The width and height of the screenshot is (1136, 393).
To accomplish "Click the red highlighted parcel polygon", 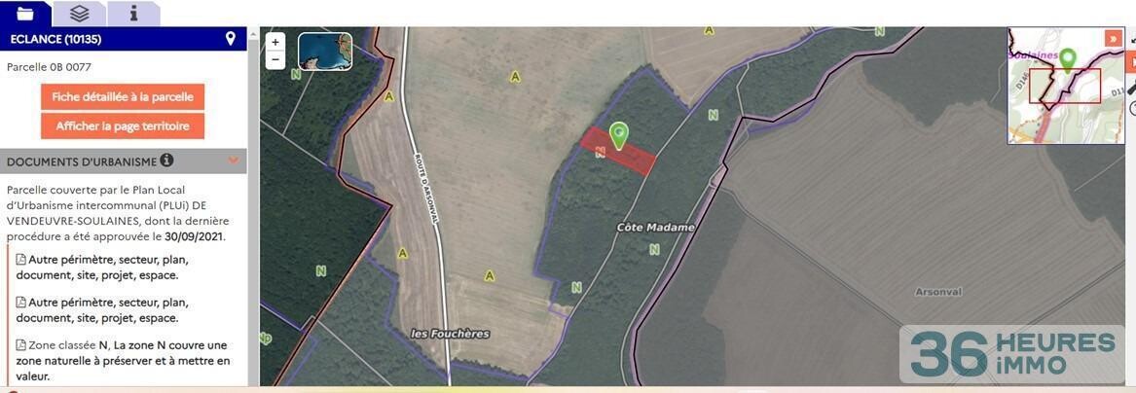I will tap(617, 151).
